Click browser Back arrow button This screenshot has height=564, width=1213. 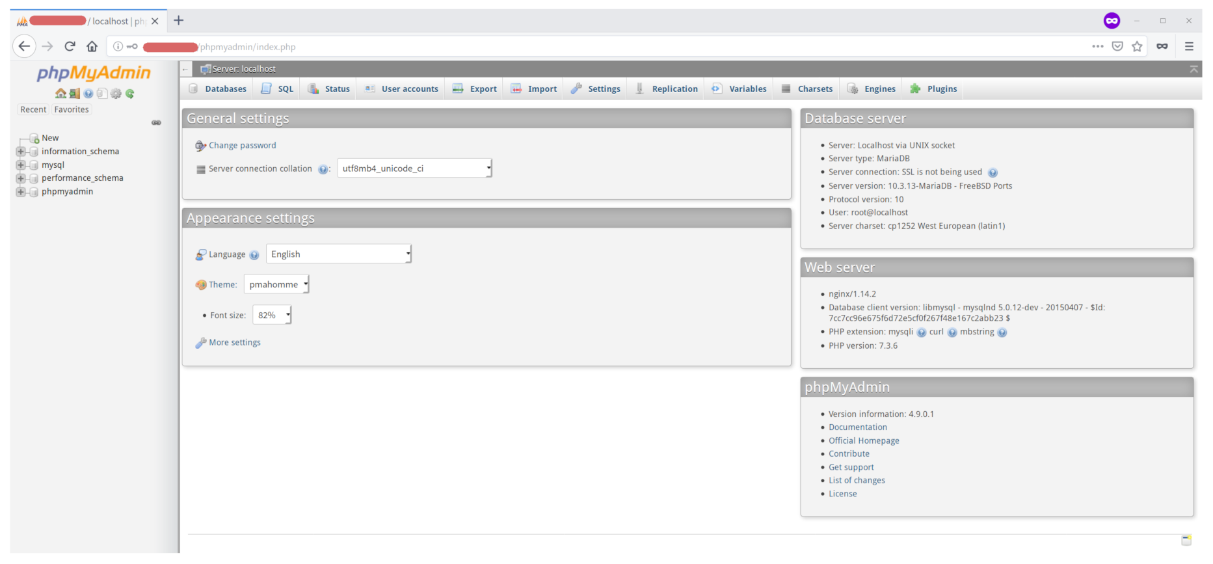[x=24, y=46]
